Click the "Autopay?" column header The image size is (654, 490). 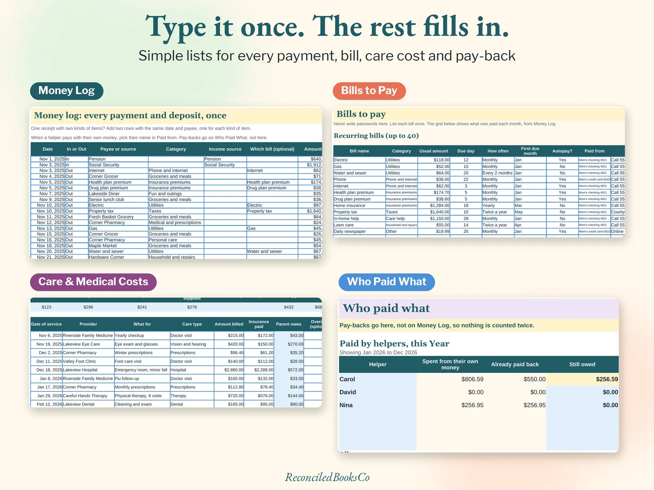pos(562,151)
